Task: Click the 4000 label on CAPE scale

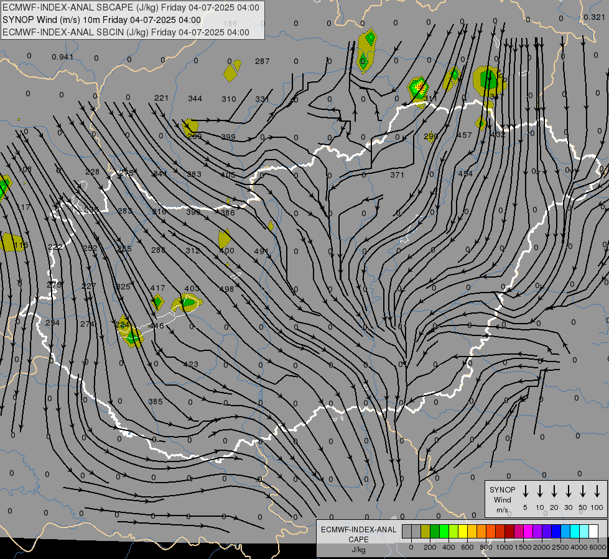Action: click(579, 547)
